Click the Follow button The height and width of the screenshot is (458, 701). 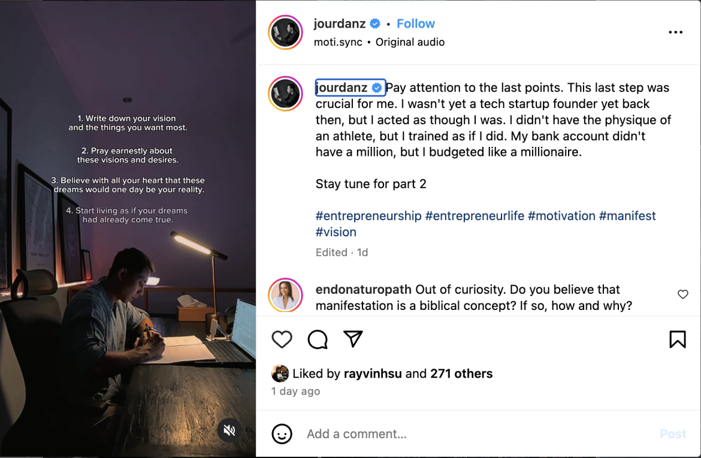click(x=415, y=24)
